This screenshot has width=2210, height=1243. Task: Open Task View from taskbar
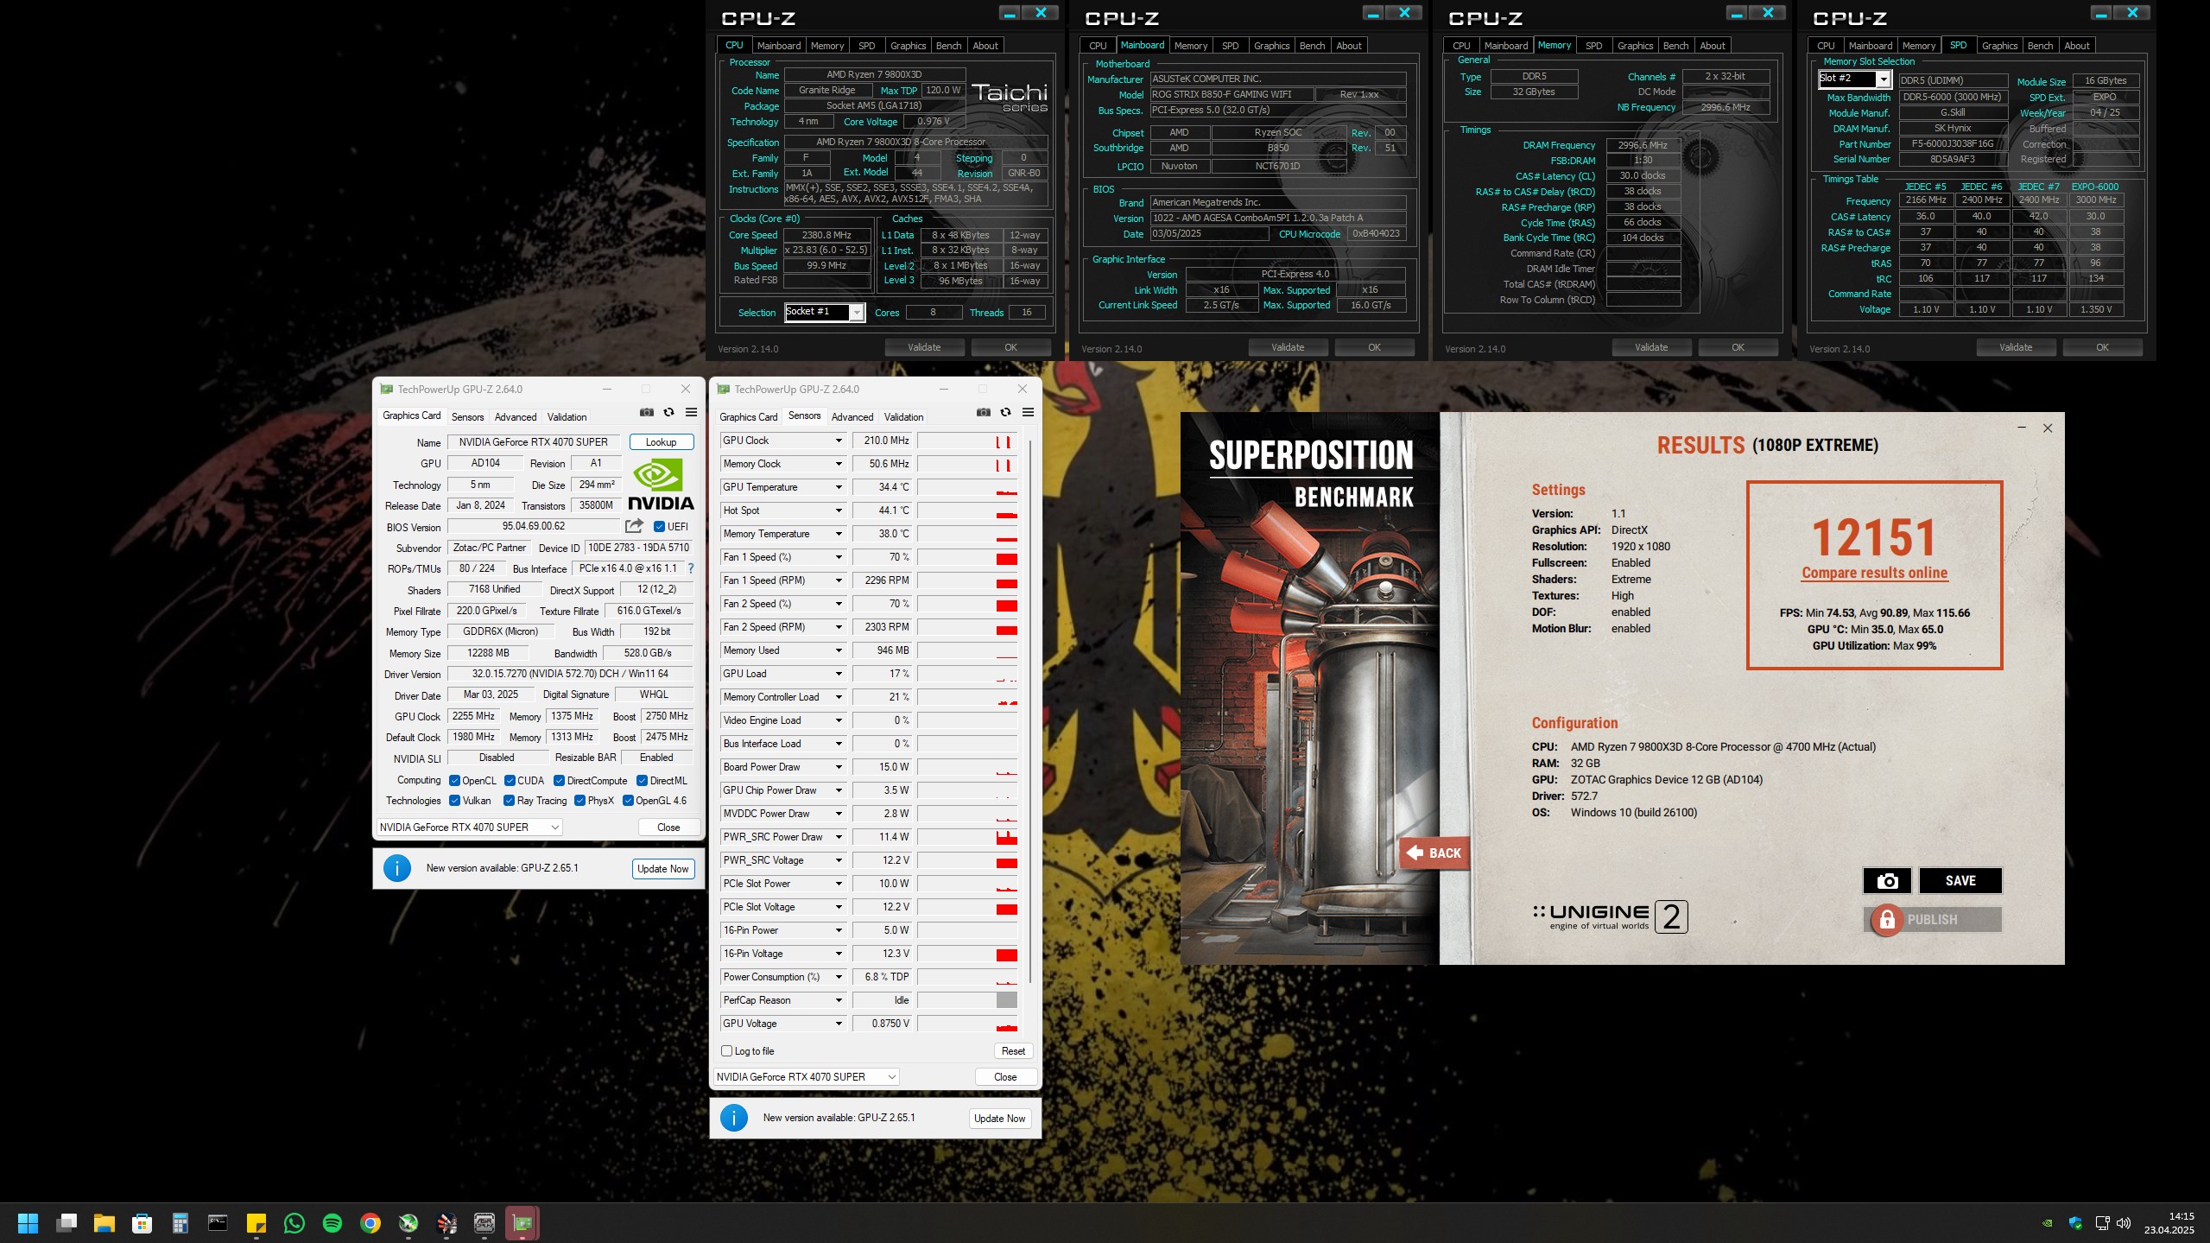pos(66,1223)
